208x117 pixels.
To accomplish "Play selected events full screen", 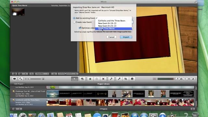I will click(x=20, y=74).
